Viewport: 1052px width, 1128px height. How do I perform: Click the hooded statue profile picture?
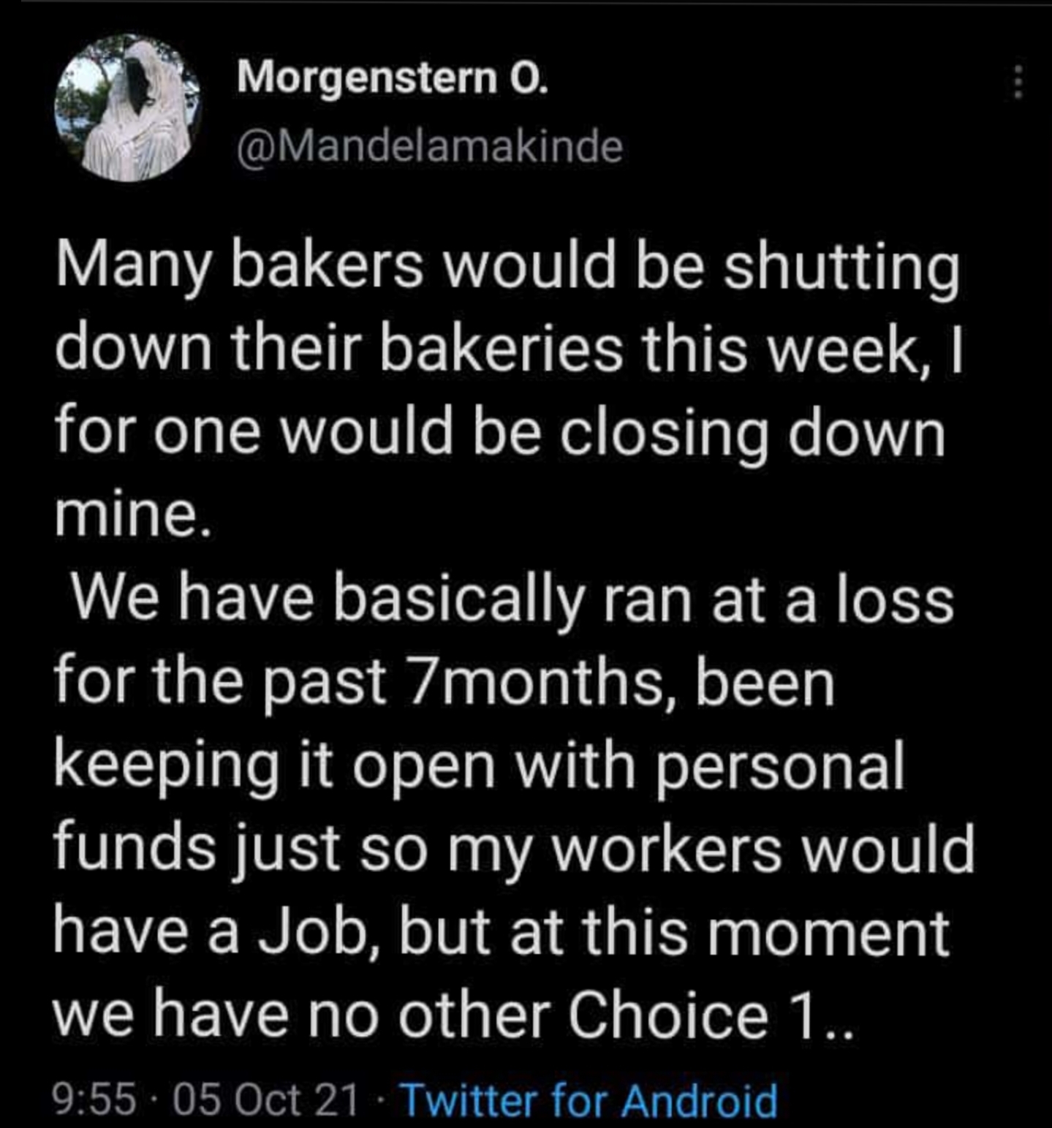[127, 107]
